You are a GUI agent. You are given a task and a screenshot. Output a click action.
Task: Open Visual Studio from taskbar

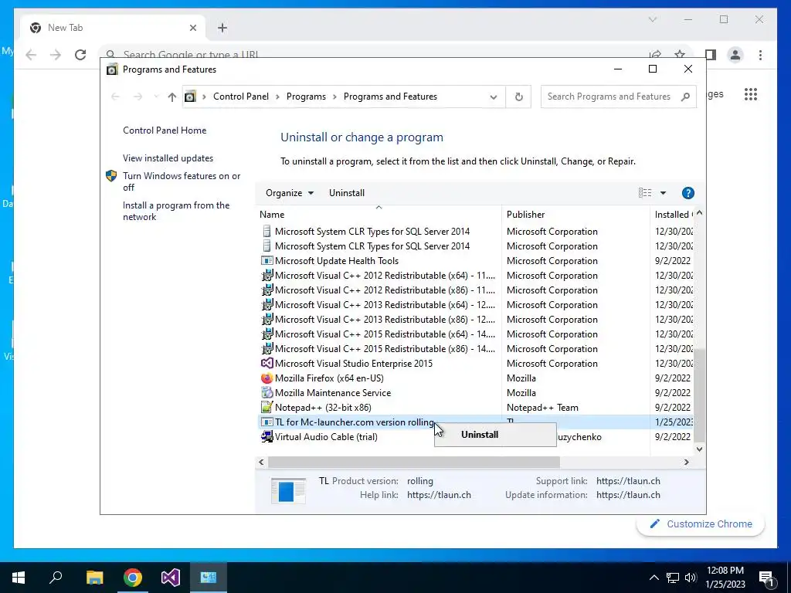pos(171,578)
